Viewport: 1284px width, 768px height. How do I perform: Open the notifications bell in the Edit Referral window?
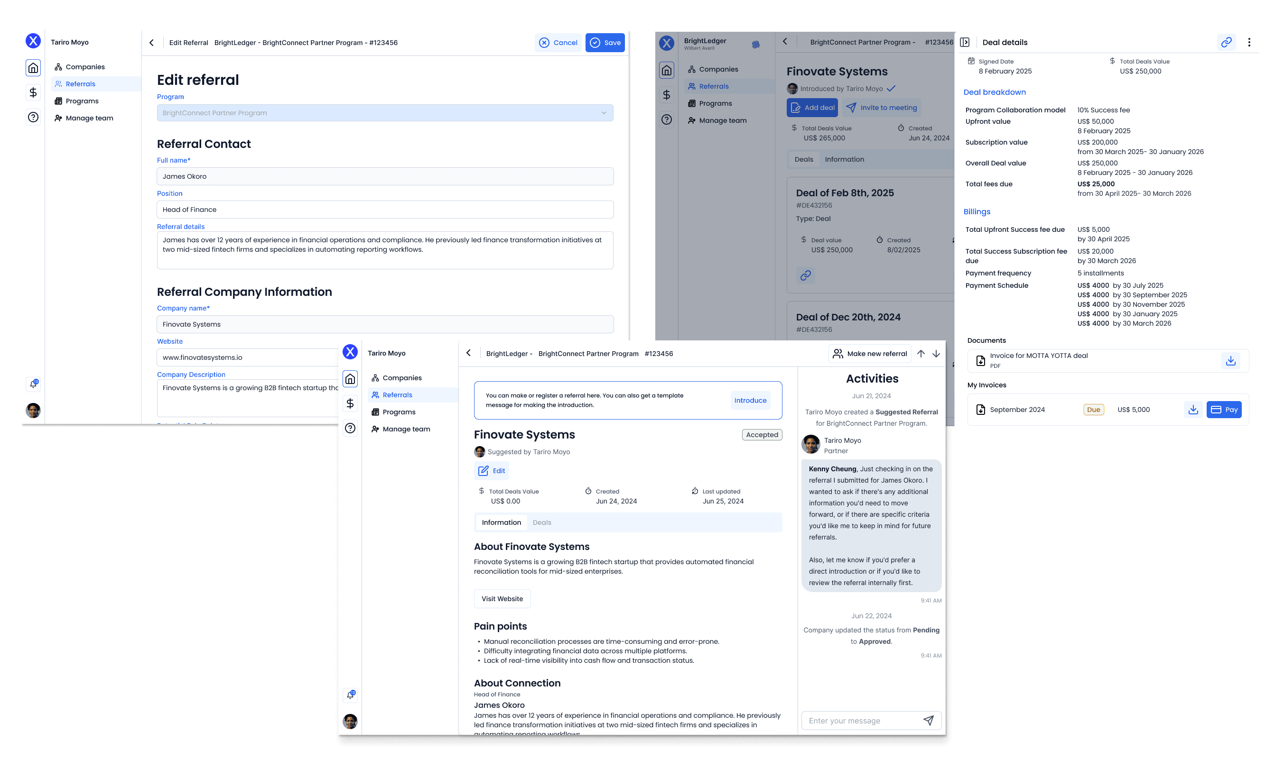point(33,384)
